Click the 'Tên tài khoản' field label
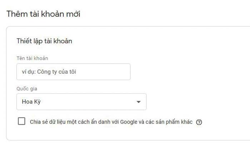Image resolution: width=250 pixels, height=145 pixels. click(x=32, y=58)
